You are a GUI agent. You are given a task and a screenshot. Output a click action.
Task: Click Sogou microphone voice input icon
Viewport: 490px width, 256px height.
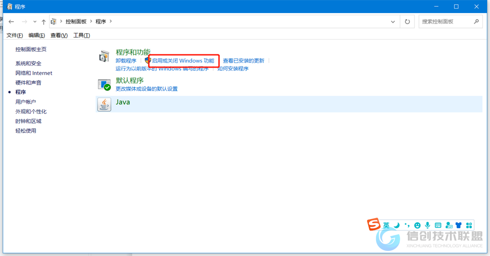[x=428, y=225]
